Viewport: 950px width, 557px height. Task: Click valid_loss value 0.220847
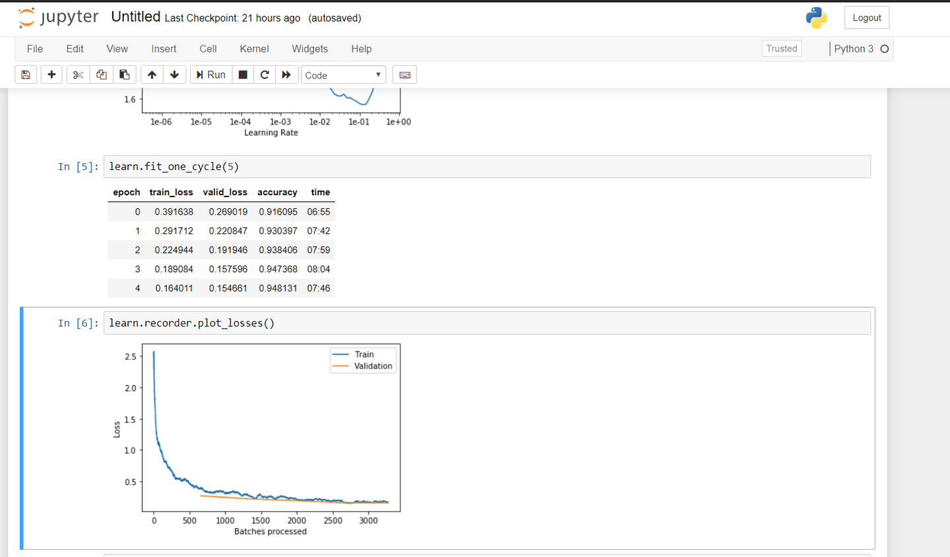click(x=228, y=231)
